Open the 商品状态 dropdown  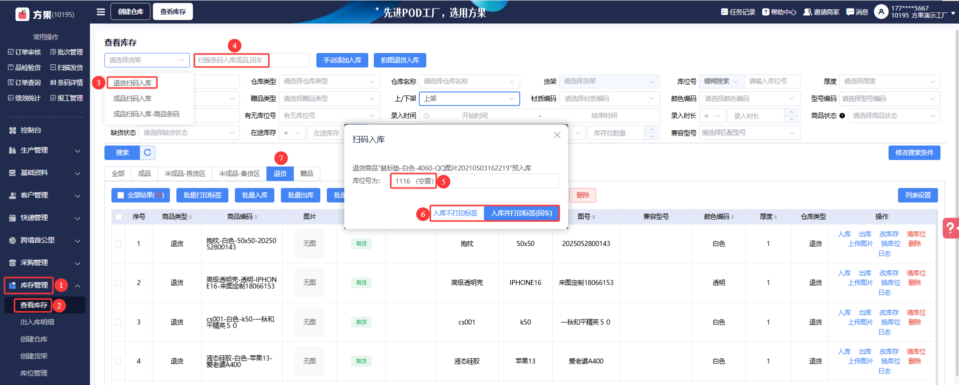coord(894,115)
